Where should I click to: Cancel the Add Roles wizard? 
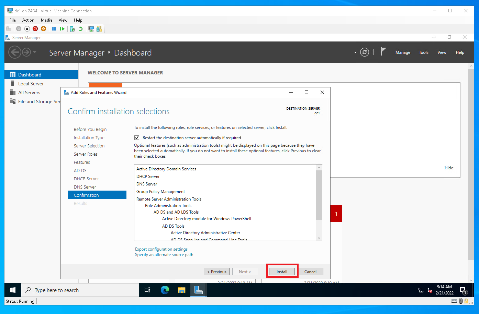tap(310, 271)
